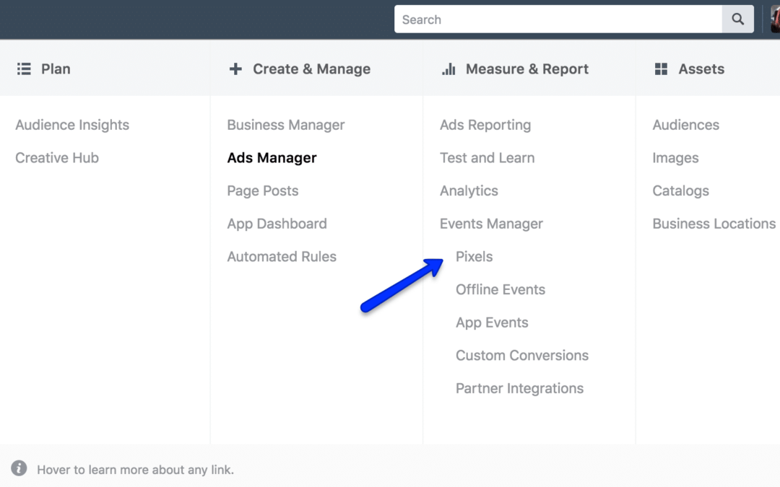Click the Plan list icon

coord(24,69)
